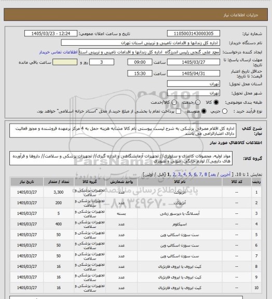Click the واحد شمارش column header

coord(121,182)
